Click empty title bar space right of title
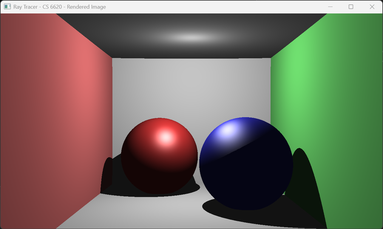 pos(209,7)
